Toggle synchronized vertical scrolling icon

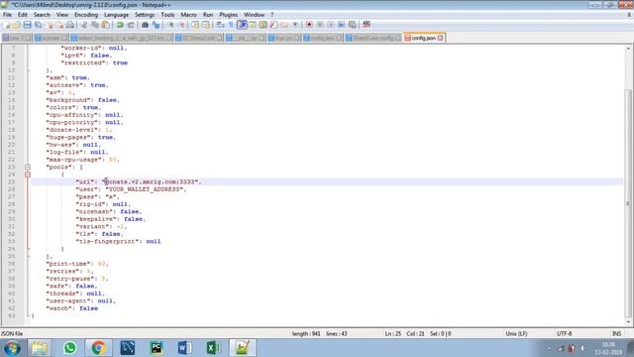195,25
